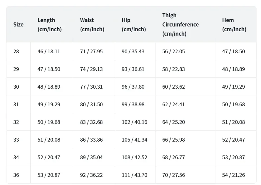
Task: Select hip value 93 / 36.61
Action: (x=133, y=69)
